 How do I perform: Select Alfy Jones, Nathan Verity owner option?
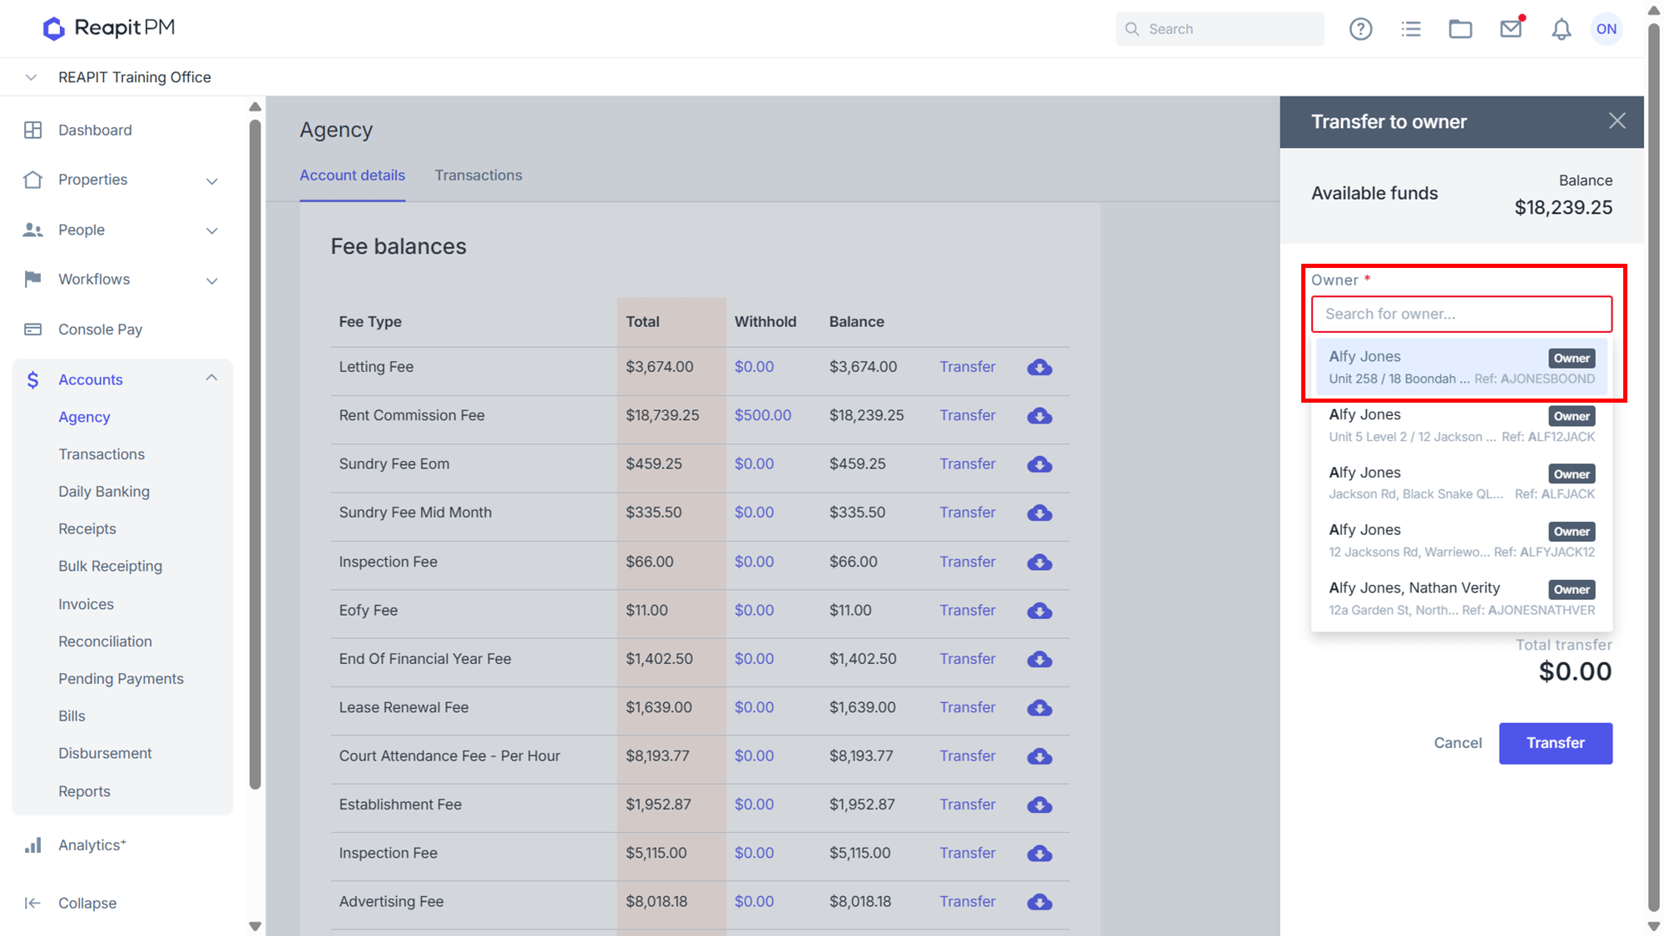point(1461,598)
